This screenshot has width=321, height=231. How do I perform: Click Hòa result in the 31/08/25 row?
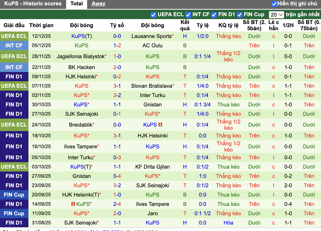coord(228,223)
